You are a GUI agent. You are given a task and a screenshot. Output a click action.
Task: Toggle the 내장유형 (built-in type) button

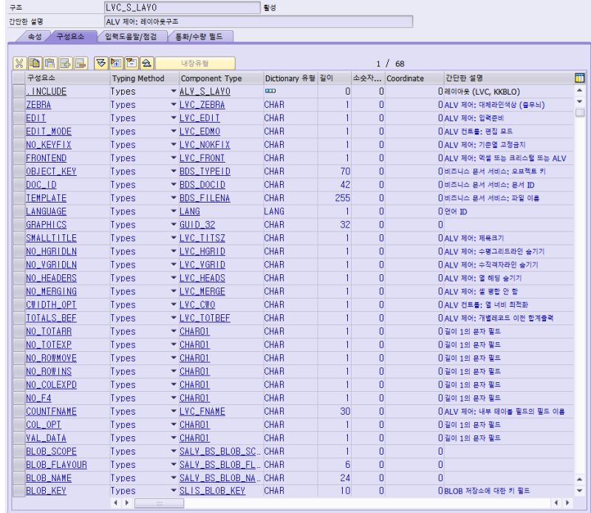click(x=194, y=63)
